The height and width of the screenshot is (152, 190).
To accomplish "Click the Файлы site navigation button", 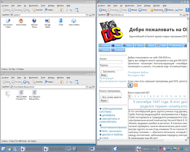I will click(116, 46).
